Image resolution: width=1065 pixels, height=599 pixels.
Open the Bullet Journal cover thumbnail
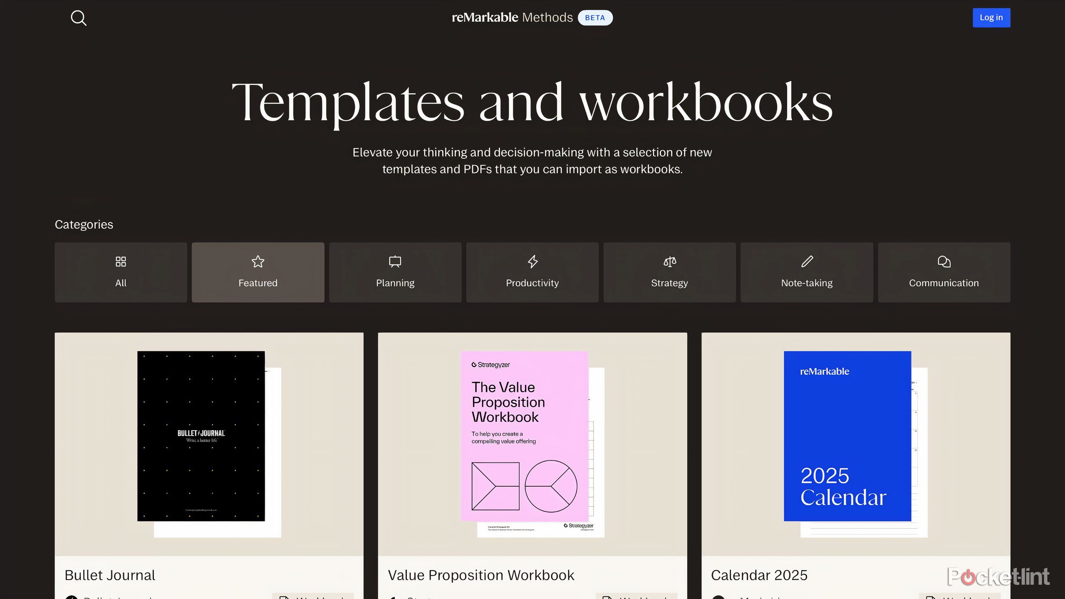click(201, 436)
